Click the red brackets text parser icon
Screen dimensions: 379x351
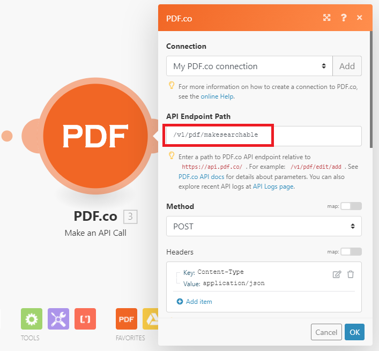(x=85, y=319)
